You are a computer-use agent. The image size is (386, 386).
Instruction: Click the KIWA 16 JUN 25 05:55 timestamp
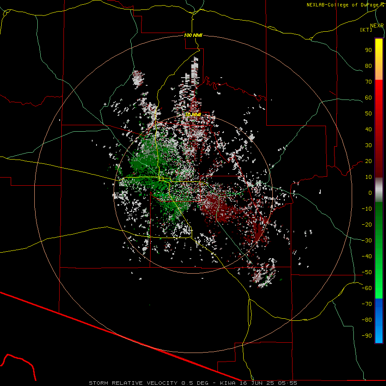(x=258, y=383)
